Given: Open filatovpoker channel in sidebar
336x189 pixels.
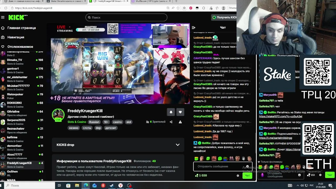Looking at the screenshot, I should [22, 96].
